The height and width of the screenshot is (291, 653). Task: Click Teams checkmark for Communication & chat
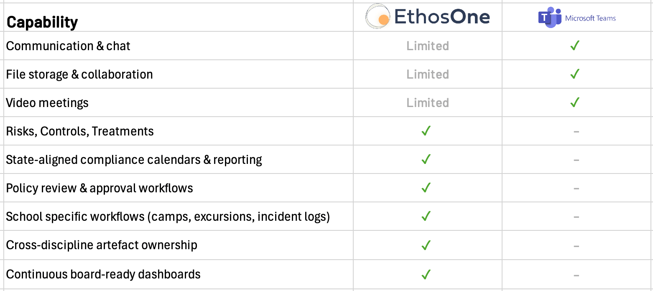[575, 46]
